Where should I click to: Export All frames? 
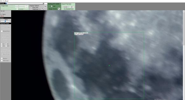pos(72,7)
